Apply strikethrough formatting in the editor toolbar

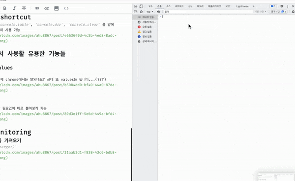pos(24,8)
